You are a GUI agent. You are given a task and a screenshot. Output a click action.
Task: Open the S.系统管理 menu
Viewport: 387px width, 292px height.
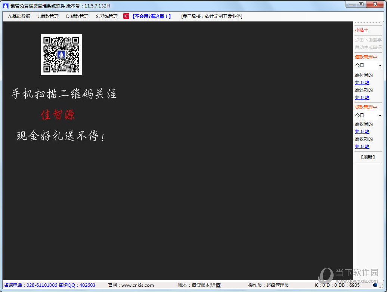pos(107,16)
